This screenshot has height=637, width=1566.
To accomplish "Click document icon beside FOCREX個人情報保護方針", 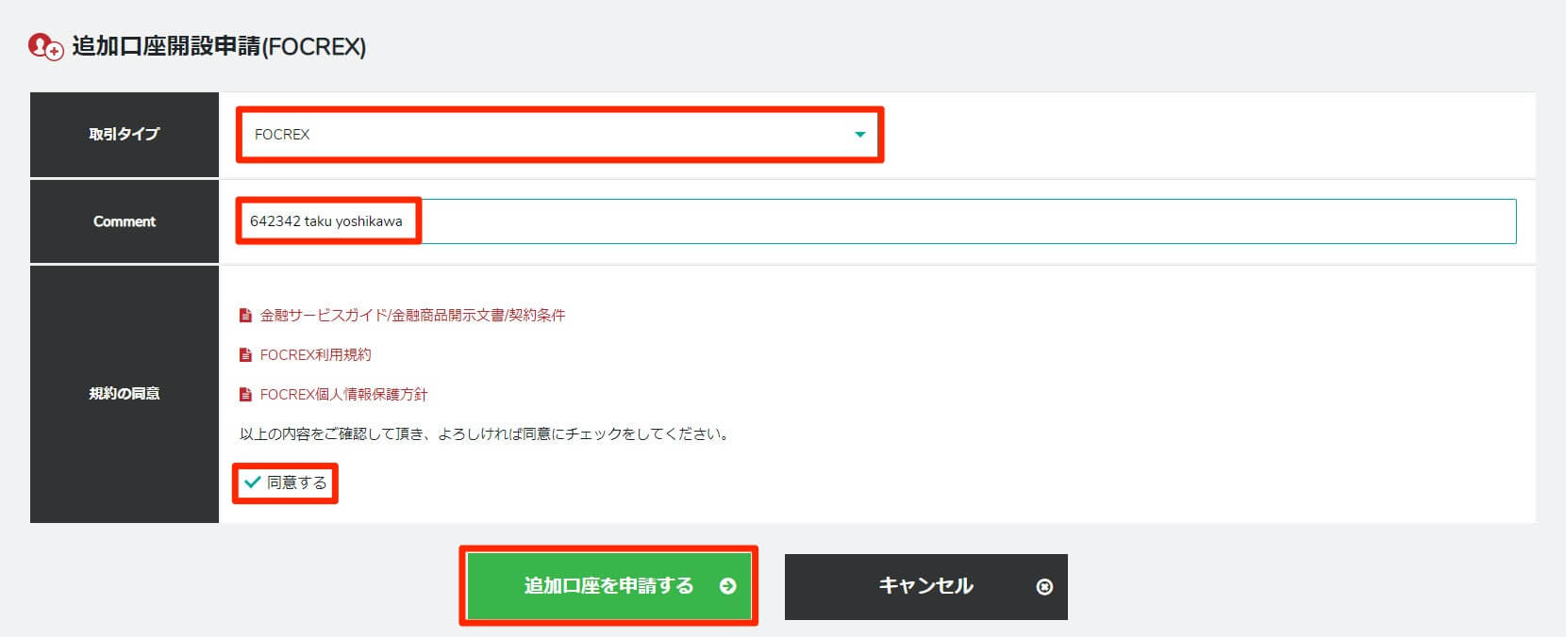I will point(246,395).
